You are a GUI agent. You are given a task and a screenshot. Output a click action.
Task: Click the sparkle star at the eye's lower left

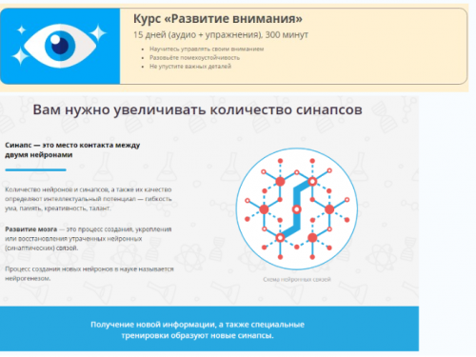point(21,56)
